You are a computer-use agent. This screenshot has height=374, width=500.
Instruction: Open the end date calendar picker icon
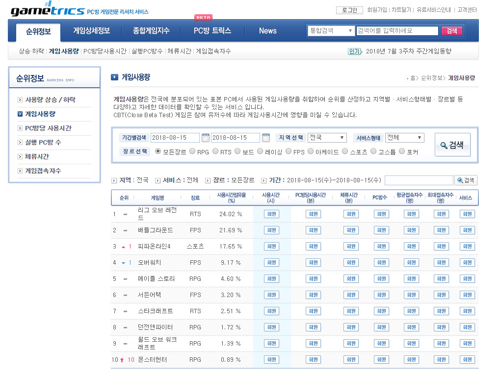(x=265, y=138)
